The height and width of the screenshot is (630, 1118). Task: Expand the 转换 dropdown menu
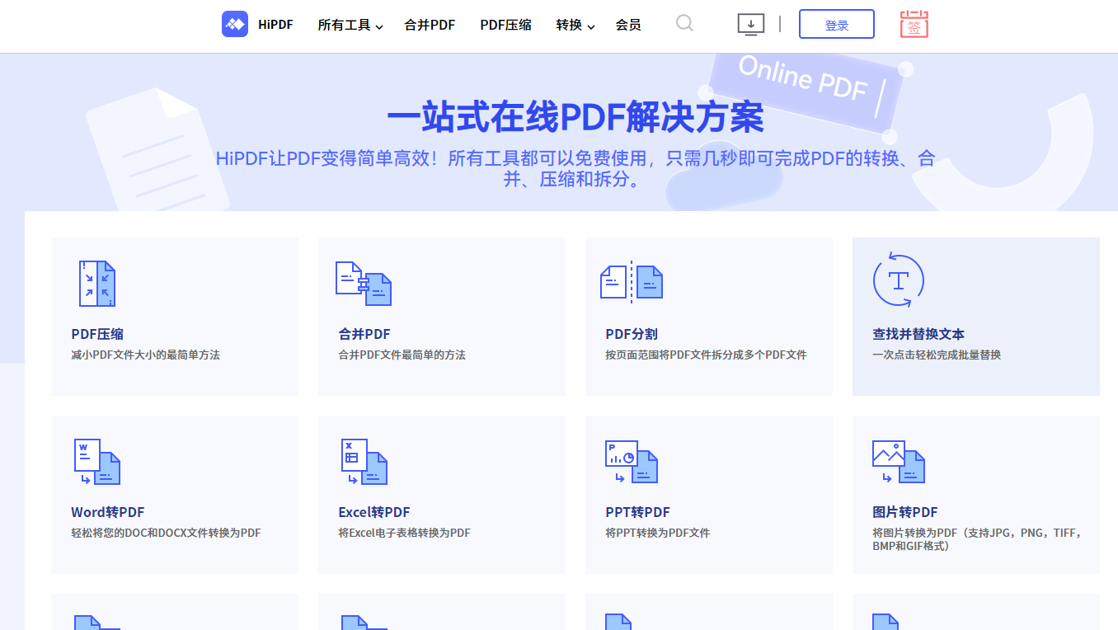pyautogui.click(x=575, y=25)
